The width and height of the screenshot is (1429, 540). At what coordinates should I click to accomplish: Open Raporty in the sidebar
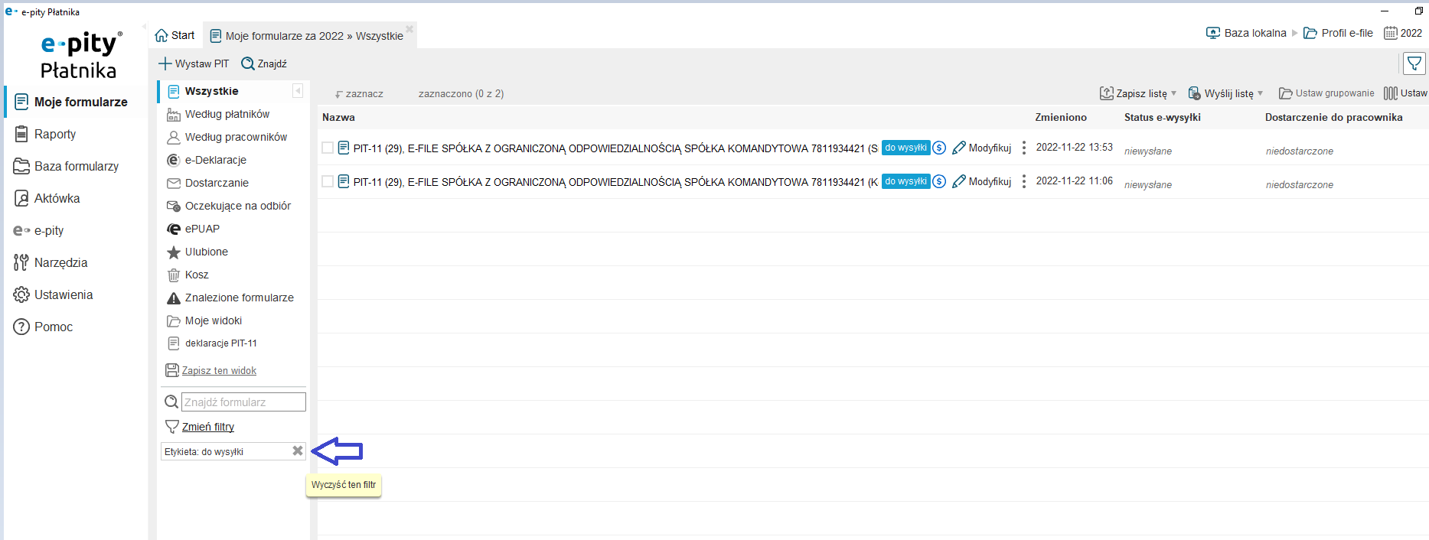pos(45,134)
